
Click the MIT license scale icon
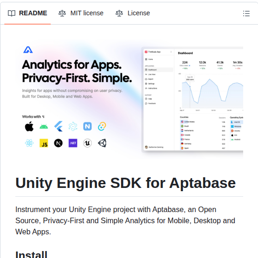(62, 13)
